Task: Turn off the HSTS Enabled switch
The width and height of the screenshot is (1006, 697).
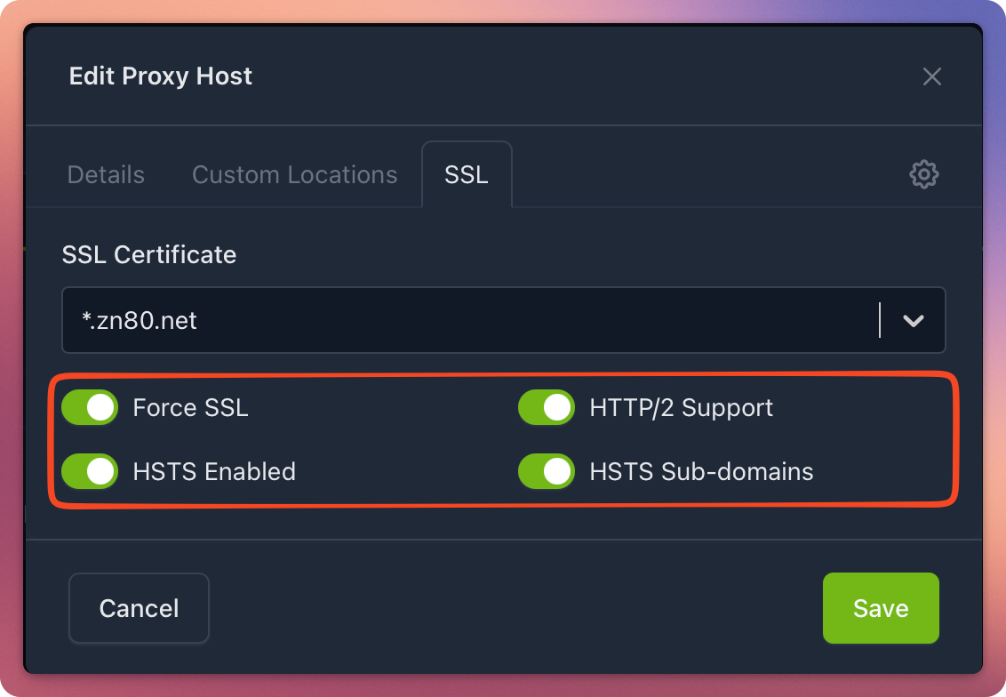Action: coord(90,471)
